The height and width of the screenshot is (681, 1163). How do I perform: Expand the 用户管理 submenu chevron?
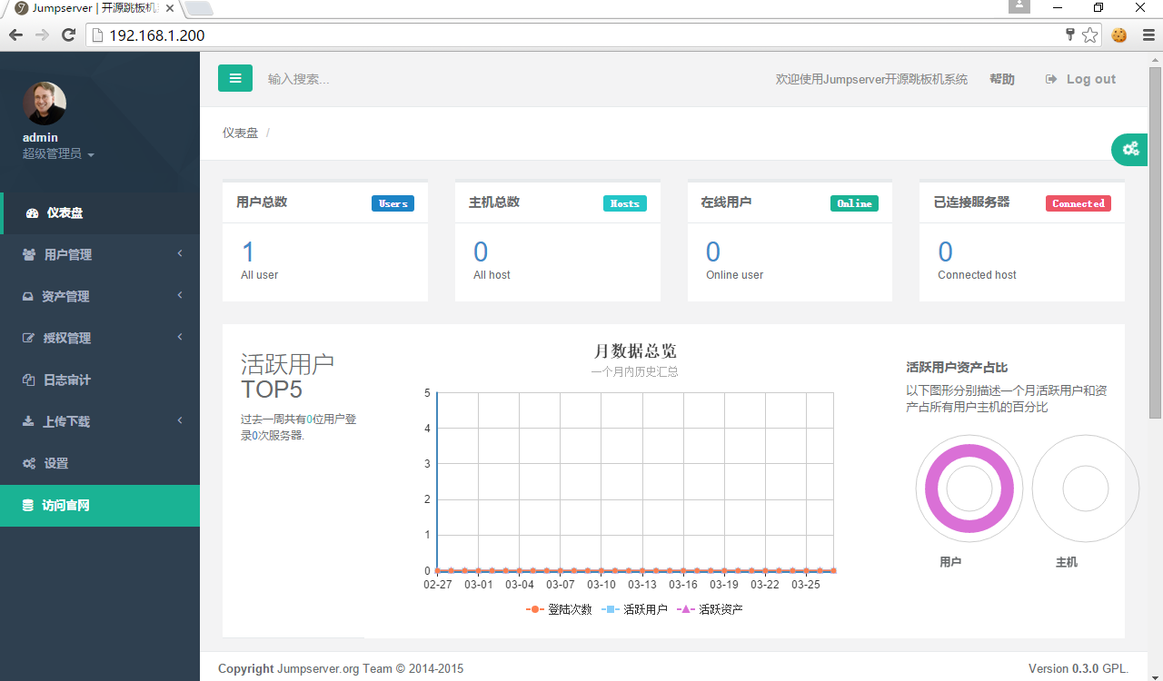click(x=180, y=253)
